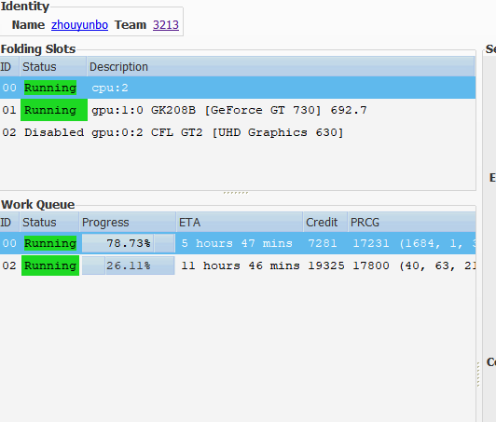Viewport: 496px width, 422px height.
Task: Click Running status of work unit 02
Action: 50,265
